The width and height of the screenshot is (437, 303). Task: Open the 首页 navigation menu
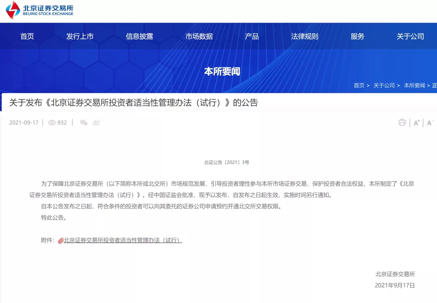[x=27, y=36]
